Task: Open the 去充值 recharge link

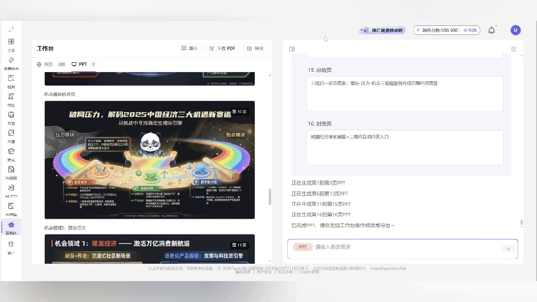Action: pyautogui.click(x=470, y=30)
